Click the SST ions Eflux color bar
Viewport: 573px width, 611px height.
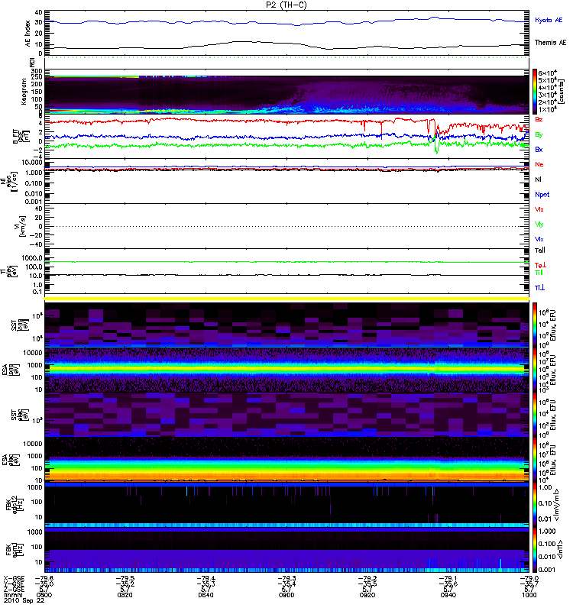pos(535,325)
